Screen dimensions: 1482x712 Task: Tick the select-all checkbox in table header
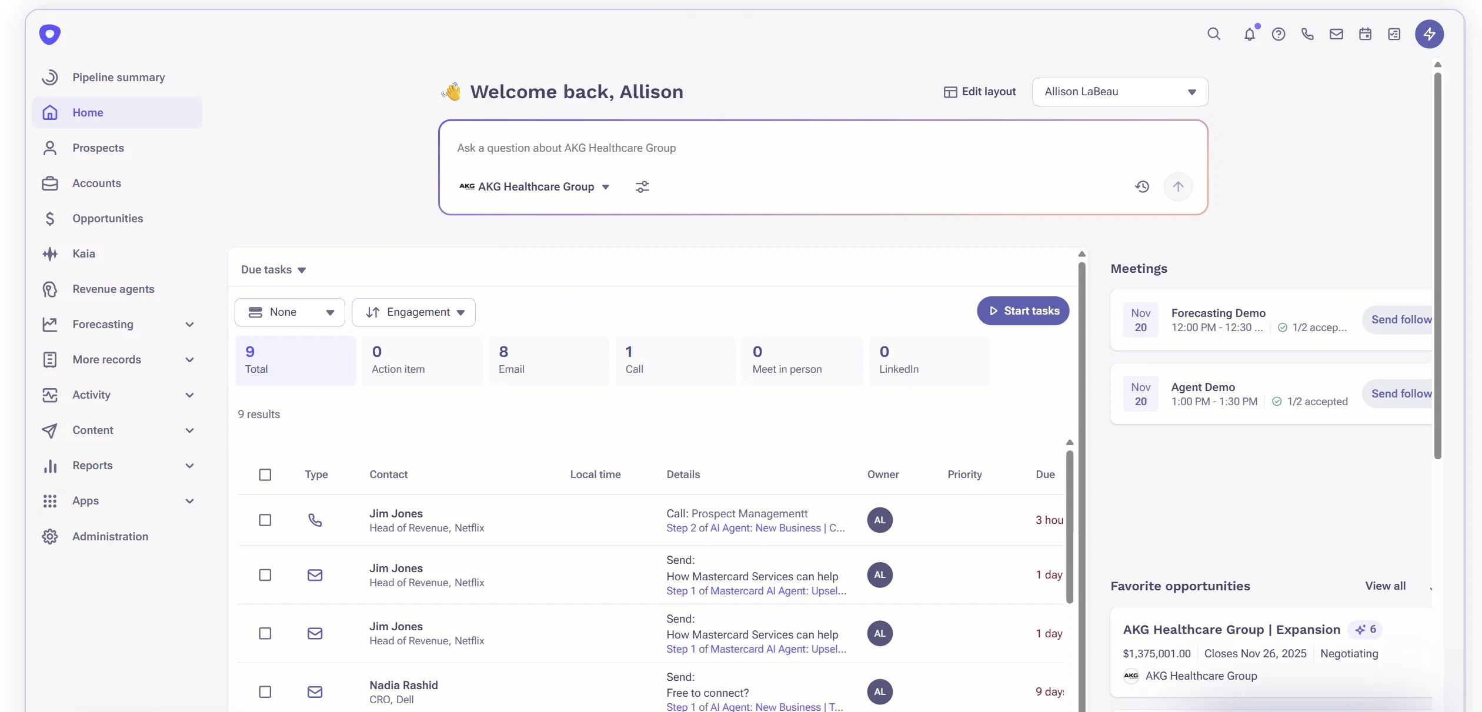tap(265, 474)
